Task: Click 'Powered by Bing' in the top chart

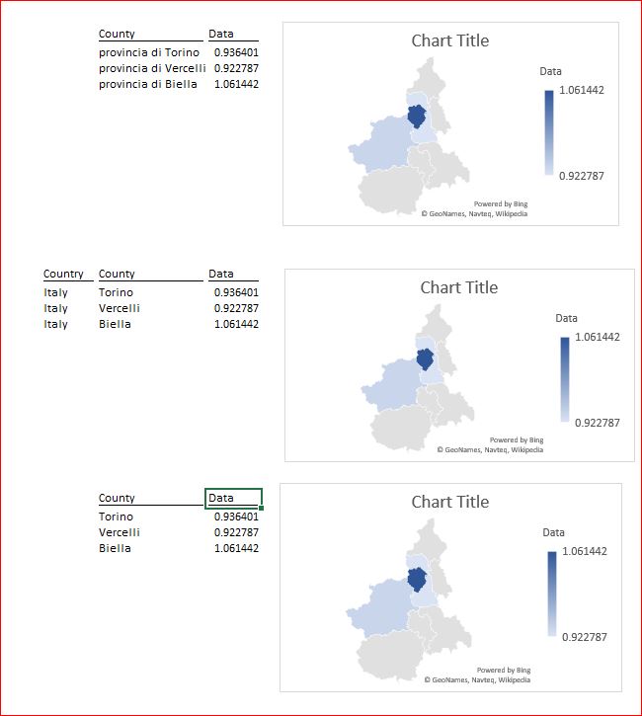Action: pyautogui.click(x=501, y=204)
